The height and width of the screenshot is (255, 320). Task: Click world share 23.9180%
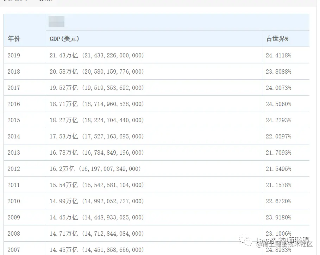(278, 217)
